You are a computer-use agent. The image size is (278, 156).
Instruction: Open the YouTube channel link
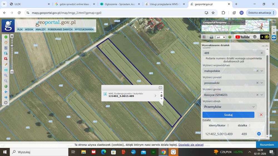(x=242, y=37)
